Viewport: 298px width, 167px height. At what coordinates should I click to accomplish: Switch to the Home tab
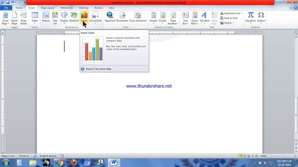[19, 8]
